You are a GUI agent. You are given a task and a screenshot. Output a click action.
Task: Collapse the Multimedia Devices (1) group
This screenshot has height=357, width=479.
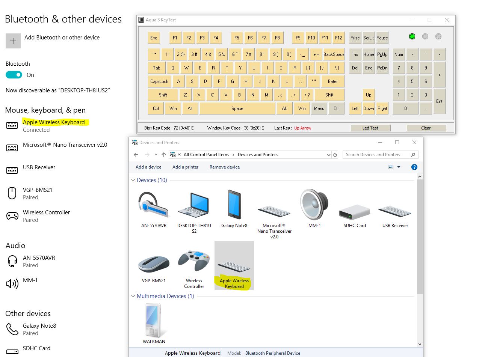[x=133, y=296]
